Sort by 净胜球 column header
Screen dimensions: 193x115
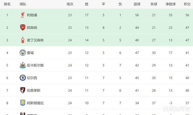pyautogui.click(x=170, y=4)
